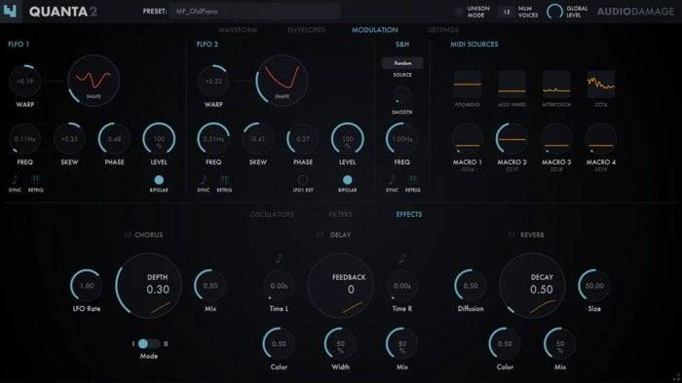Image resolution: width=682 pixels, height=383 pixels.
Task: Click the Macro 2 knob
Action: coord(511,139)
